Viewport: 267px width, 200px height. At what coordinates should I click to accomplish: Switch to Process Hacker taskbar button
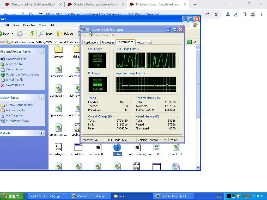173,196
